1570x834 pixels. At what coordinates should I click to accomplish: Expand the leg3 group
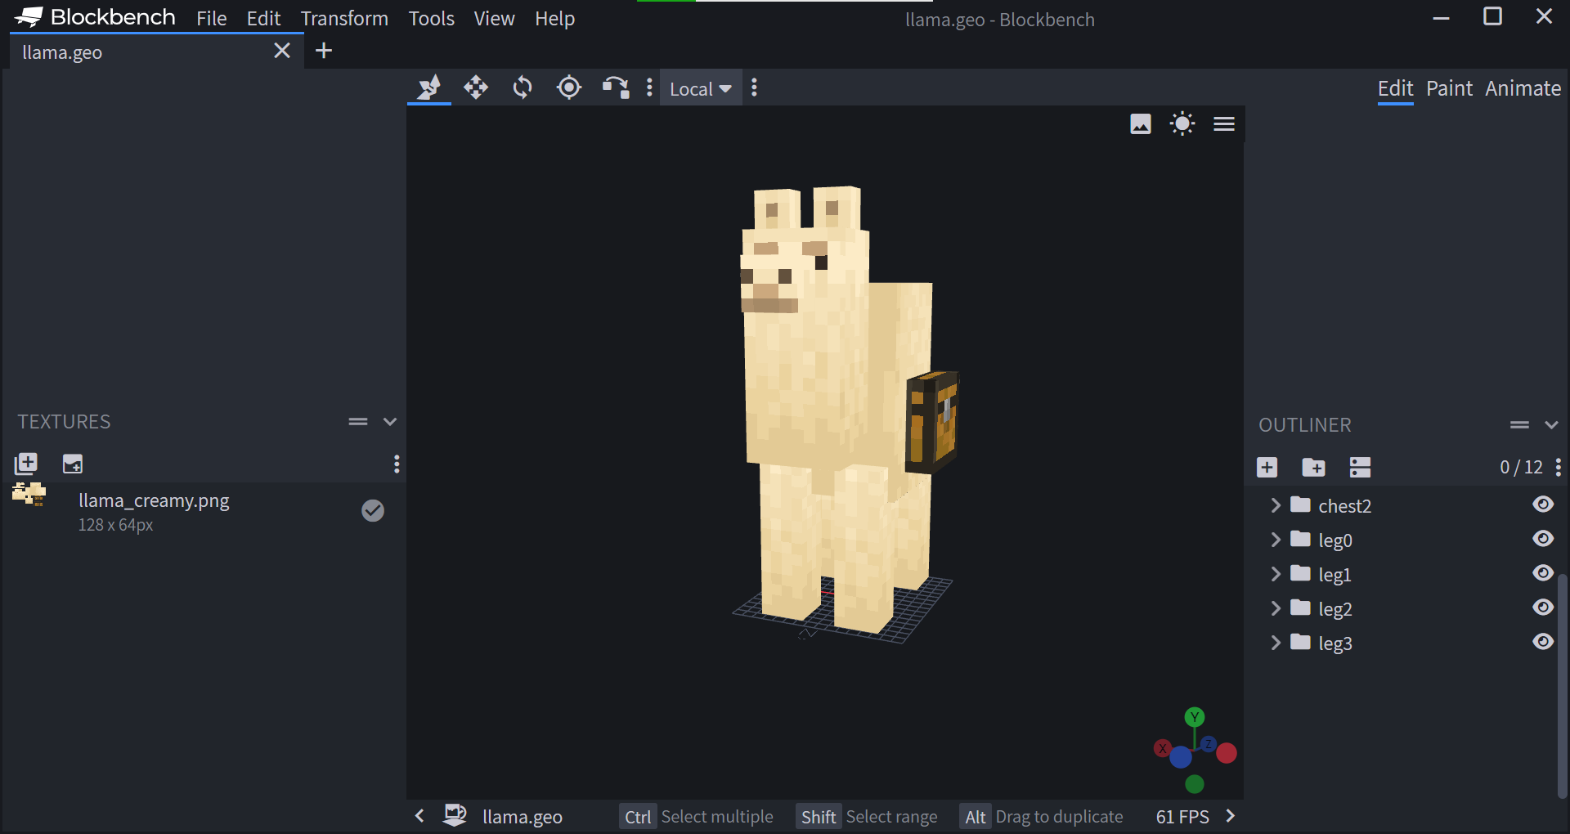click(x=1276, y=643)
